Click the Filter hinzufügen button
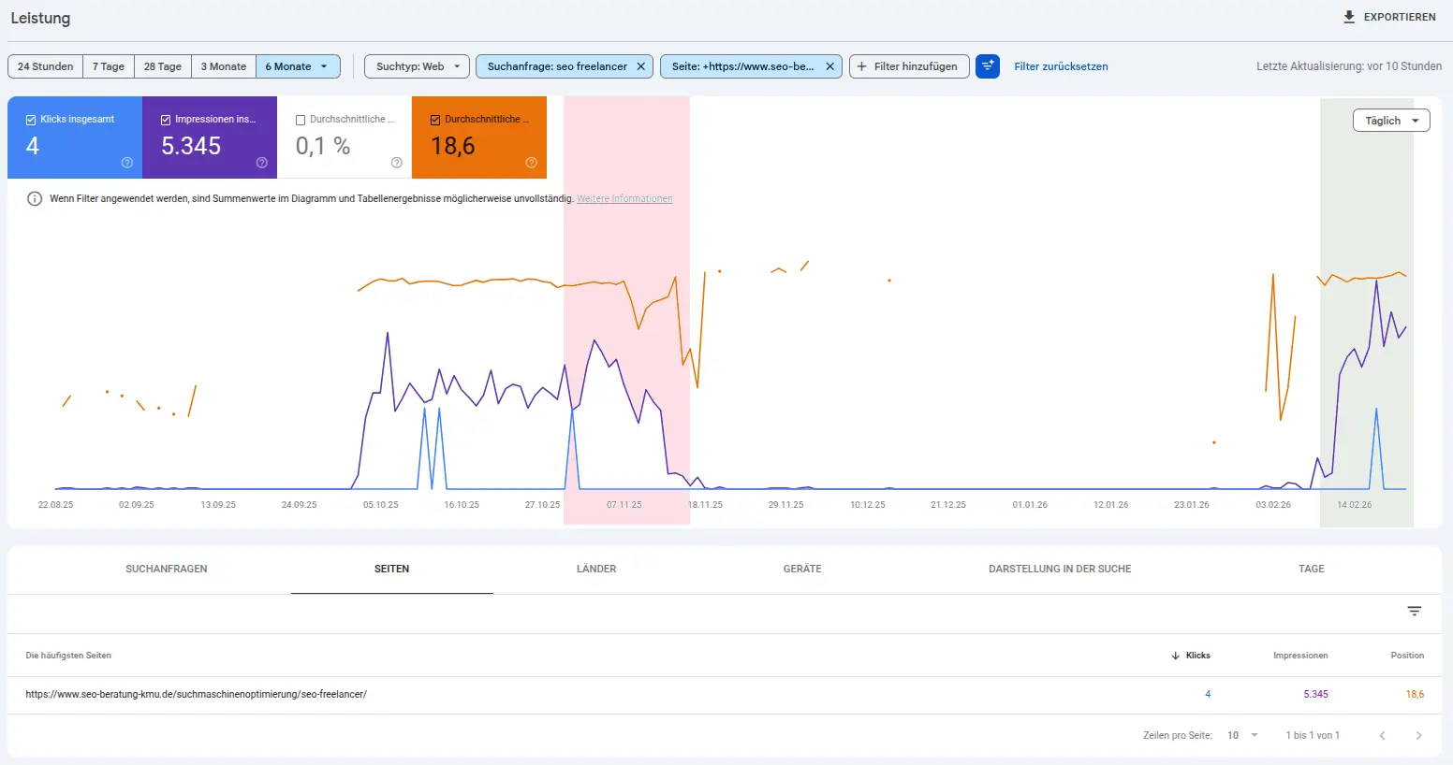Viewport: 1453px width, 765px height. point(908,66)
